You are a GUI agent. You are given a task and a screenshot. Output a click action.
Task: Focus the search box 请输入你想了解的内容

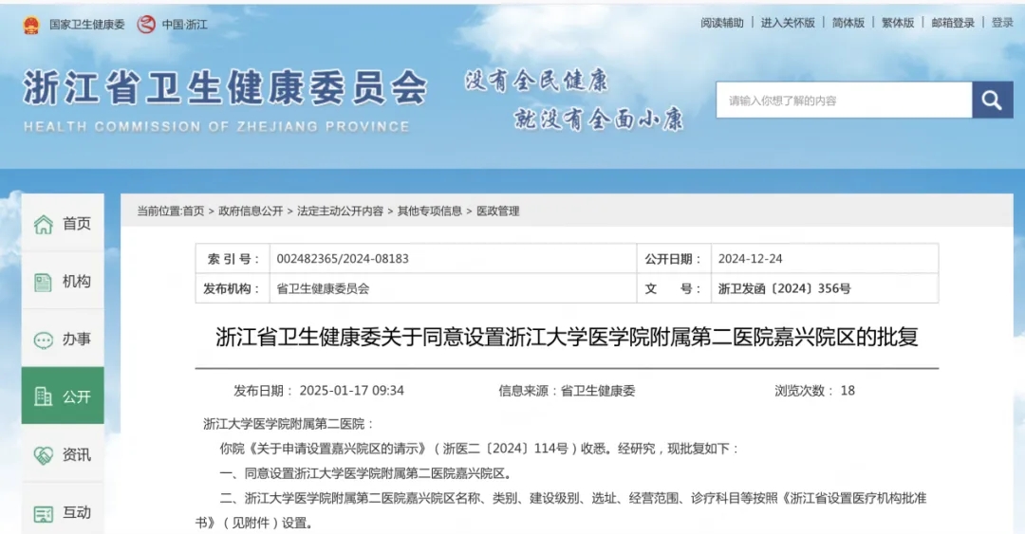point(844,100)
